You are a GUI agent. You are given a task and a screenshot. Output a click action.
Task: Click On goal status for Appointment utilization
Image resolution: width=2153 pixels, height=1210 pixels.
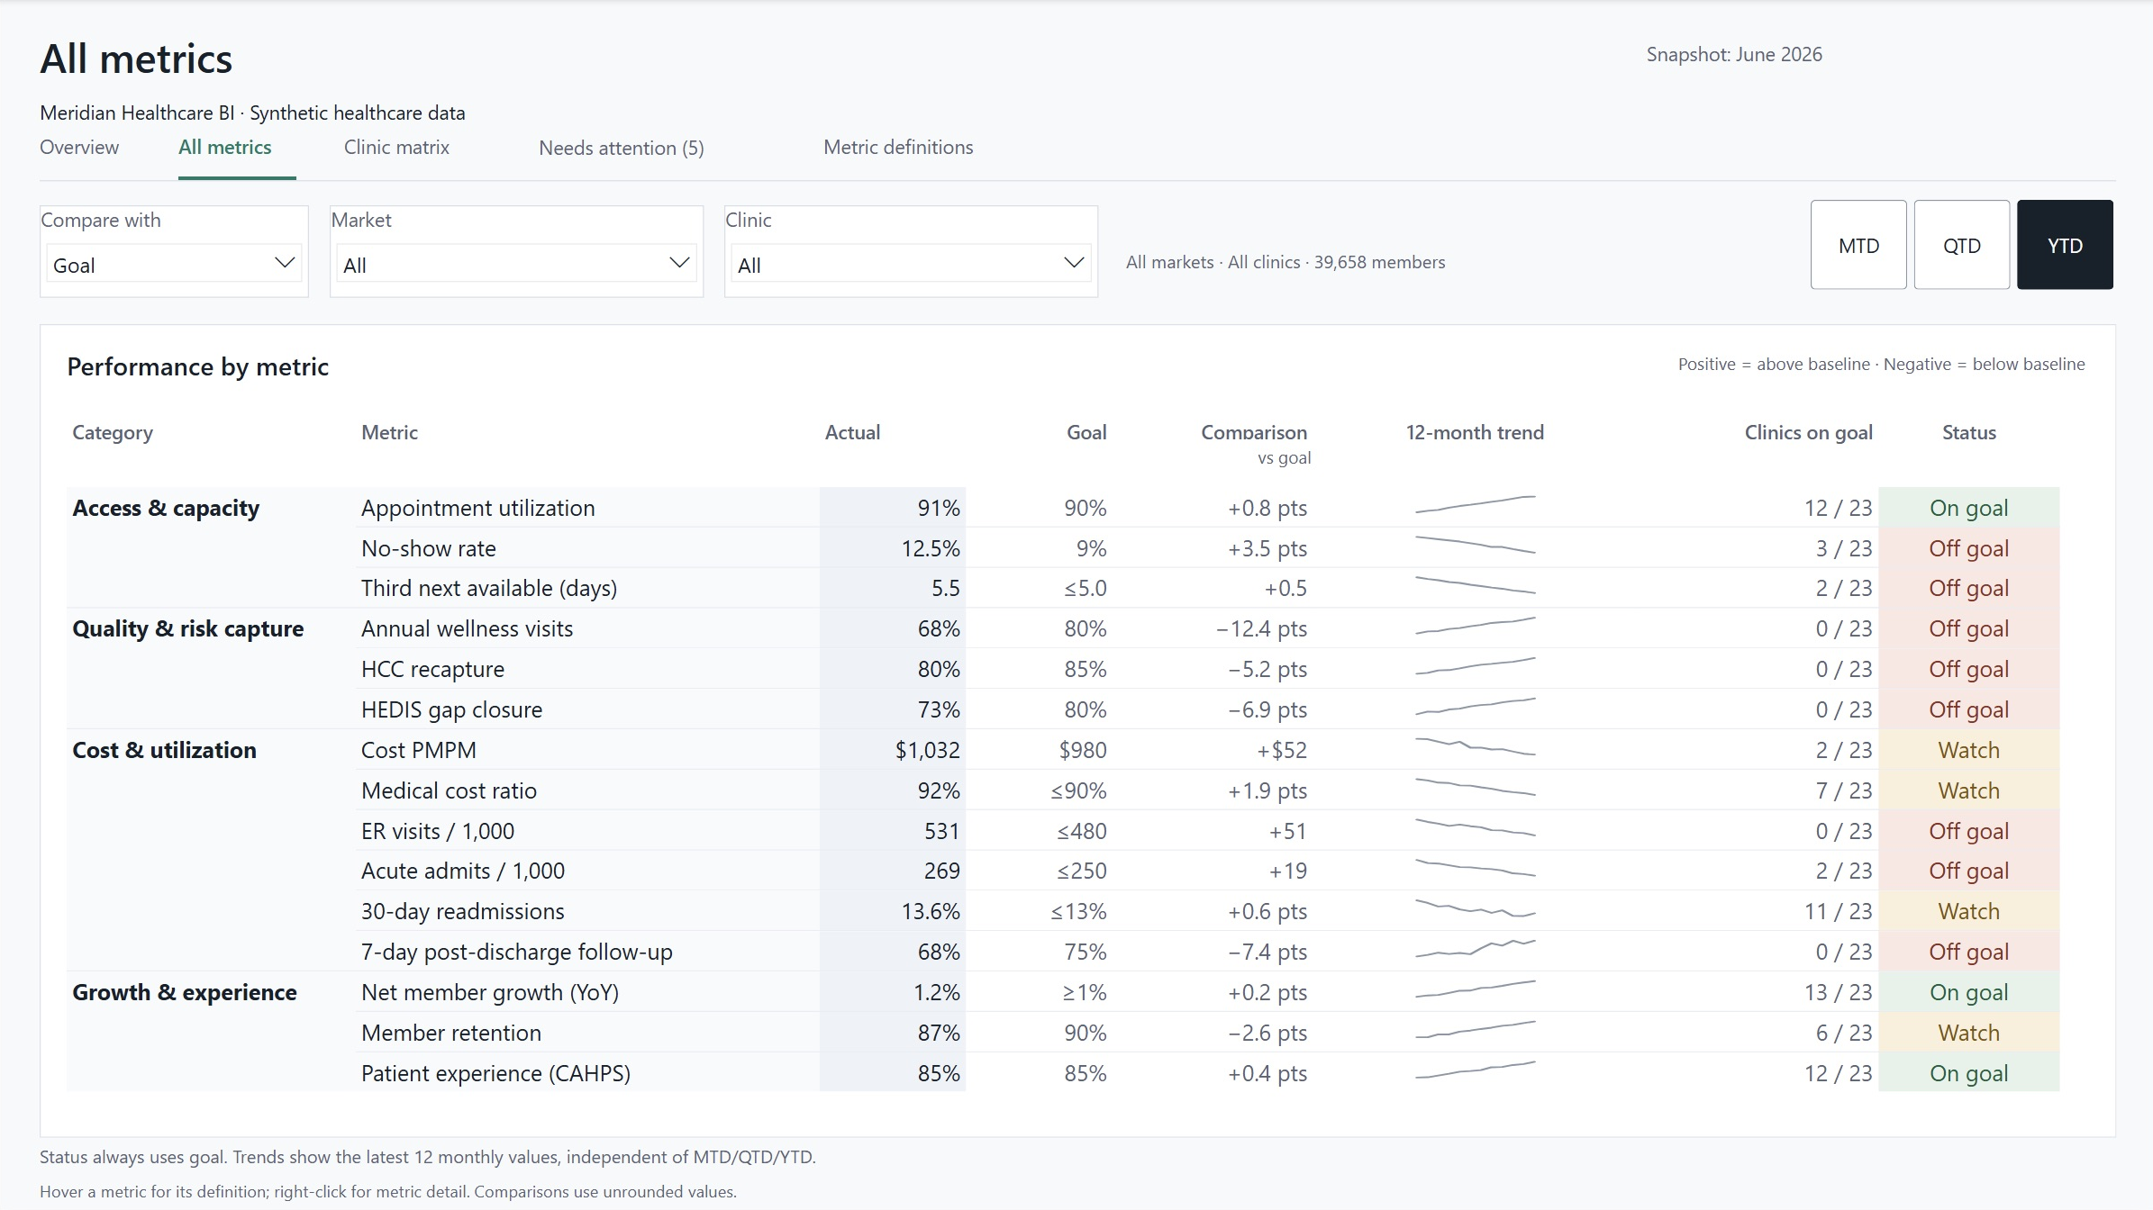1969,508
